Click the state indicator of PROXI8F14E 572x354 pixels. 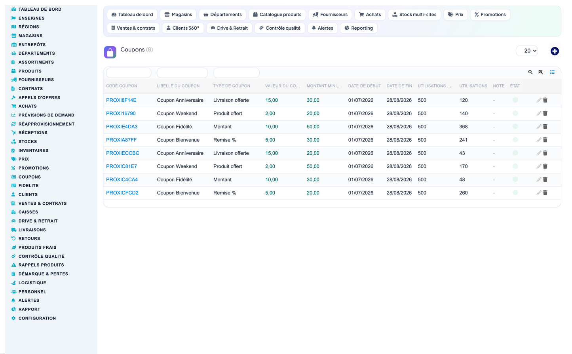click(x=515, y=100)
